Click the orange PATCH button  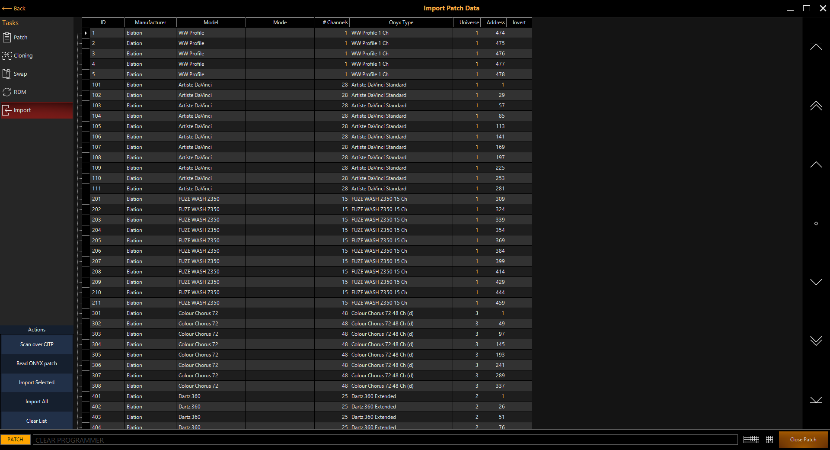[x=16, y=440]
